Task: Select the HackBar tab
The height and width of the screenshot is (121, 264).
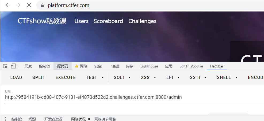Action: coord(217,66)
